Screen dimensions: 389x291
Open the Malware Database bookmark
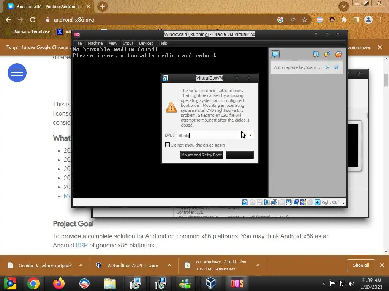tap(29, 32)
